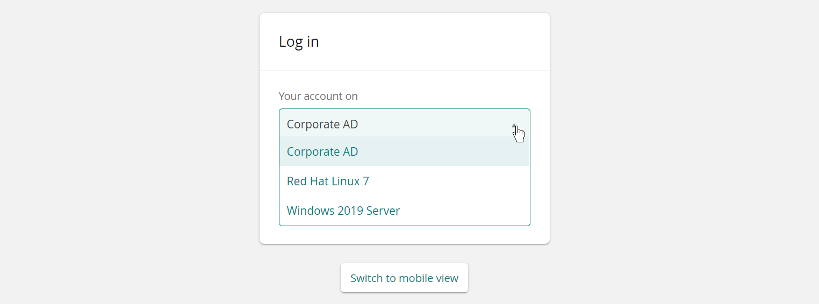The image size is (819, 304).
Task: Toggle the Your account on select box
Action: click(404, 124)
